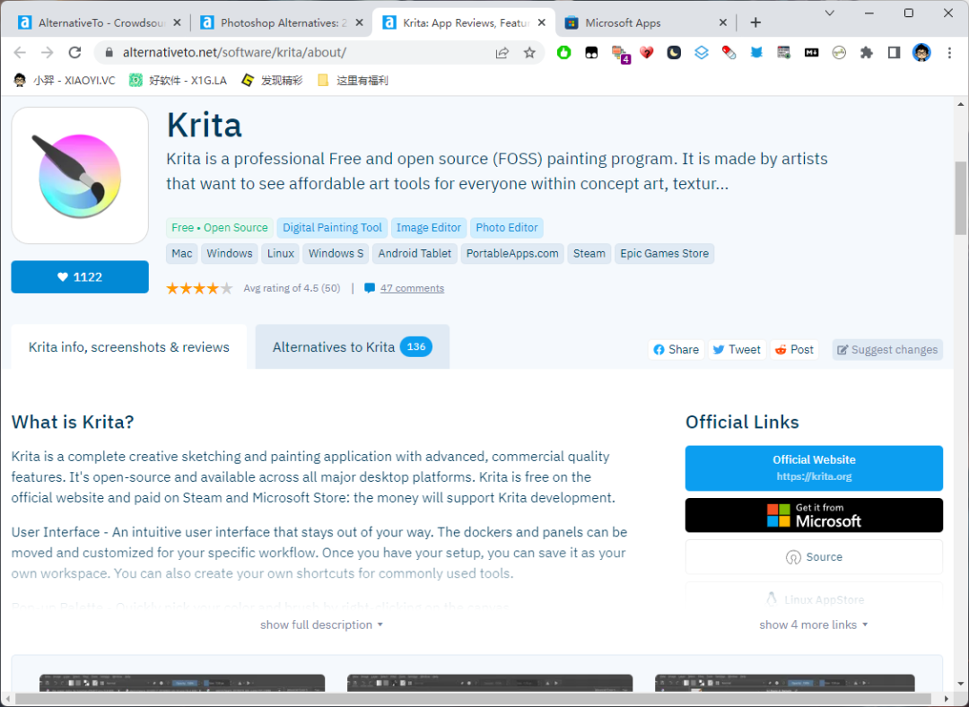Open the Chrome profile avatar
Viewport: 969px width, 707px height.
coord(921,53)
